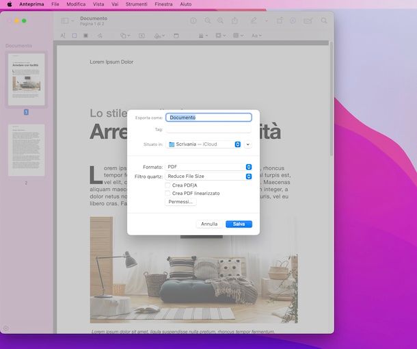This screenshot has height=349, width=417.
Task: Open the File menu
Action: [x=55, y=4]
